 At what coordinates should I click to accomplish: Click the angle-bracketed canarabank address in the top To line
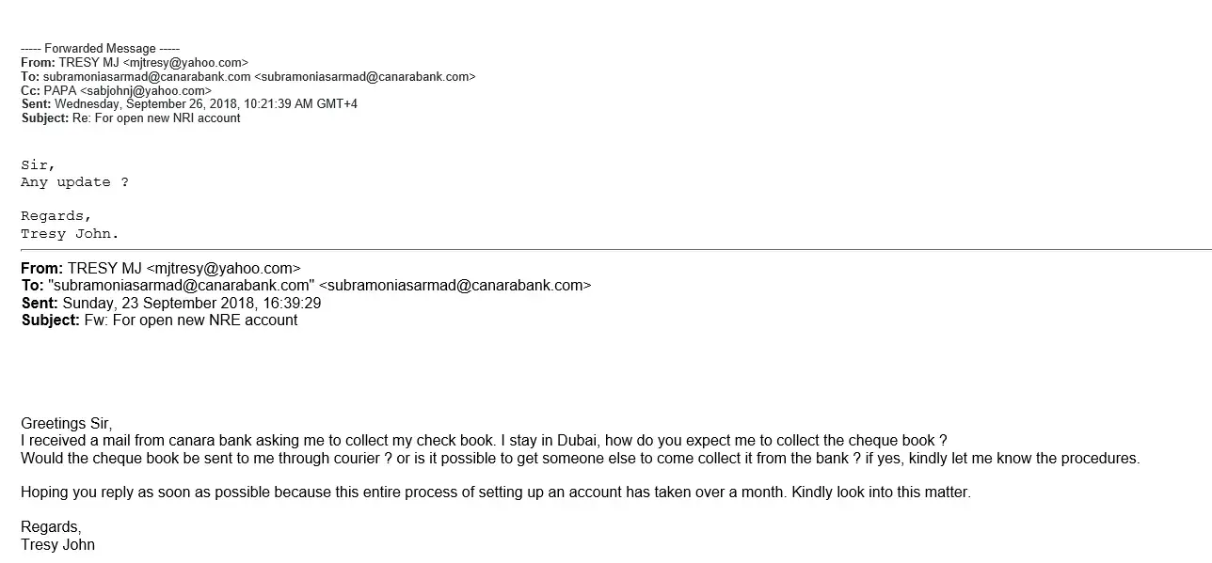point(365,76)
